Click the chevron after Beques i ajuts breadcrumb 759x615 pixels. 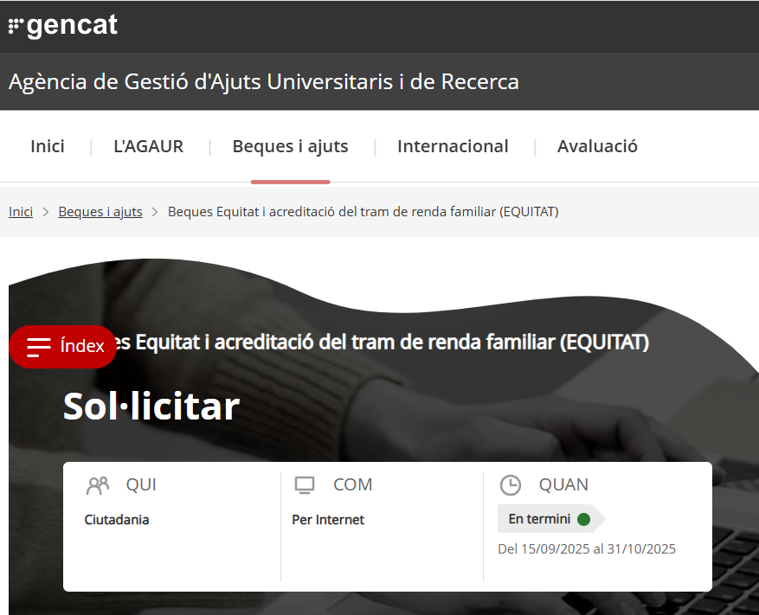click(x=155, y=212)
